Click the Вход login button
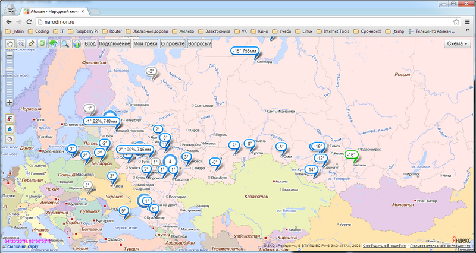 tap(90, 43)
